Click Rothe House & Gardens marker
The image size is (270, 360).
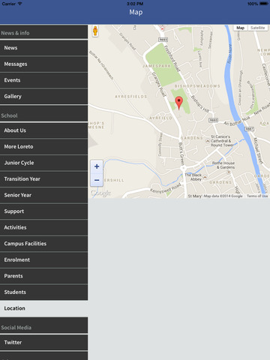pyautogui.click(x=229, y=172)
